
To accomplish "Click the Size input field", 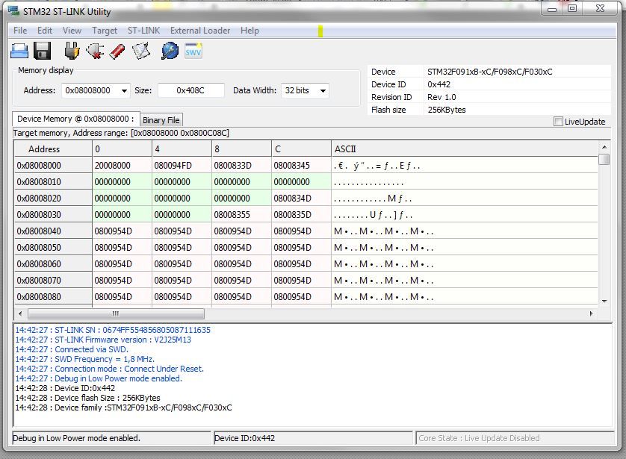I will coord(190,90).
